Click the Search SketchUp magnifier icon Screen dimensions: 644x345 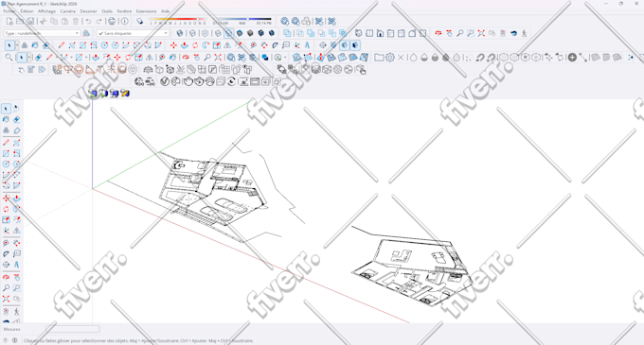[9, 58]
